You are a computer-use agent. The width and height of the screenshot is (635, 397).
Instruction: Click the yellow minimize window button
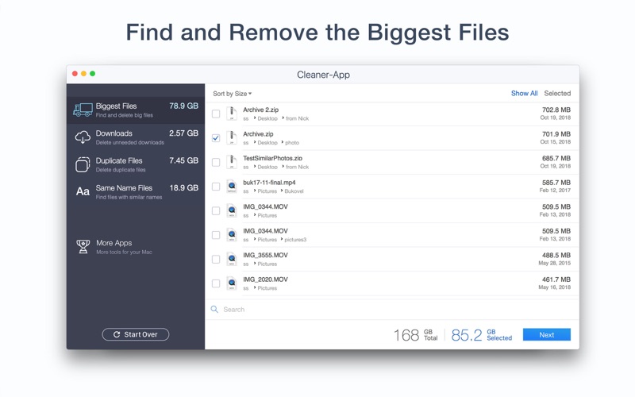point(84,73)
